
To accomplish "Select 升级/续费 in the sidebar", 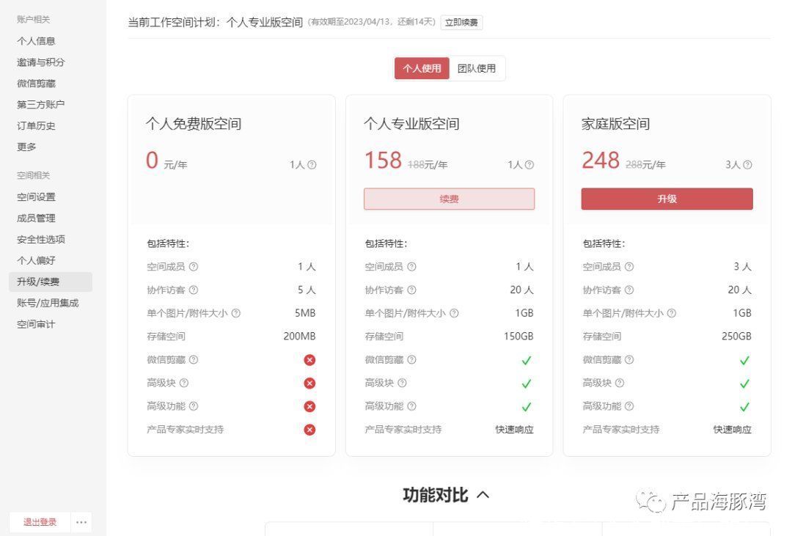I will [x=51, y=282].
